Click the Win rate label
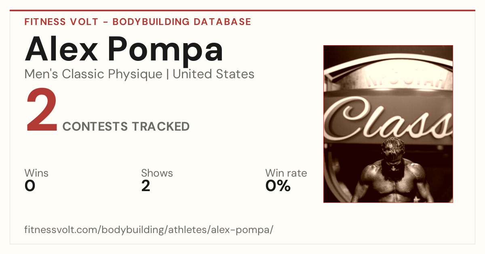The width and height of the screenshot is (485, 254). pos(286,173)
